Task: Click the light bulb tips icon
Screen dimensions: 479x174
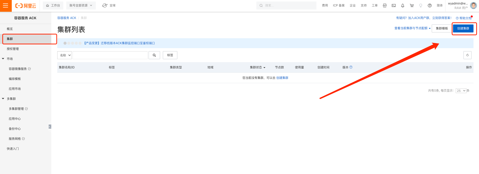Action: pos(421,5)
